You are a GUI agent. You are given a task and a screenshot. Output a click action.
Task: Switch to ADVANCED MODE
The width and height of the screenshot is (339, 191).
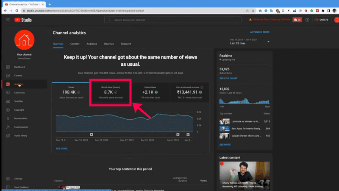click(259, 32)
